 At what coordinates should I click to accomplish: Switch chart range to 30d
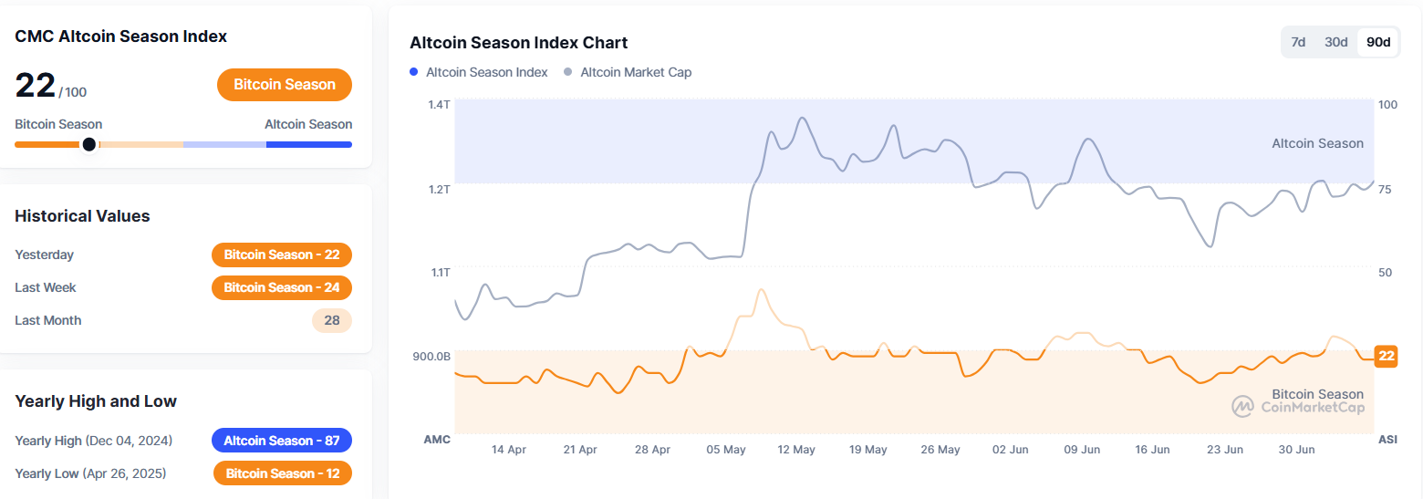[x=1336, y=42]
